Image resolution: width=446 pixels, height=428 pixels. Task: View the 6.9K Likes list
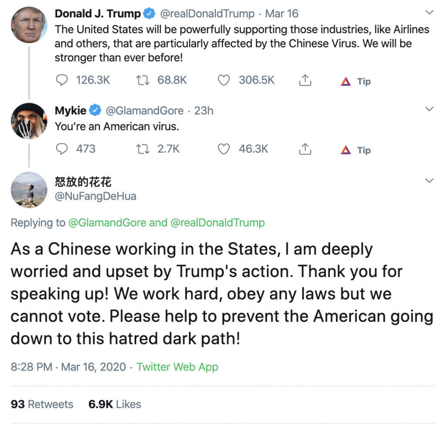(x=115, y=404)
